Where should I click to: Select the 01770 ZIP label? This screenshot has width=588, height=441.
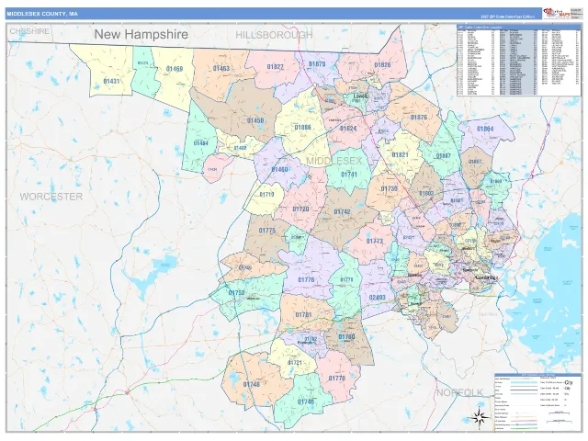click(x=337, y=378)
